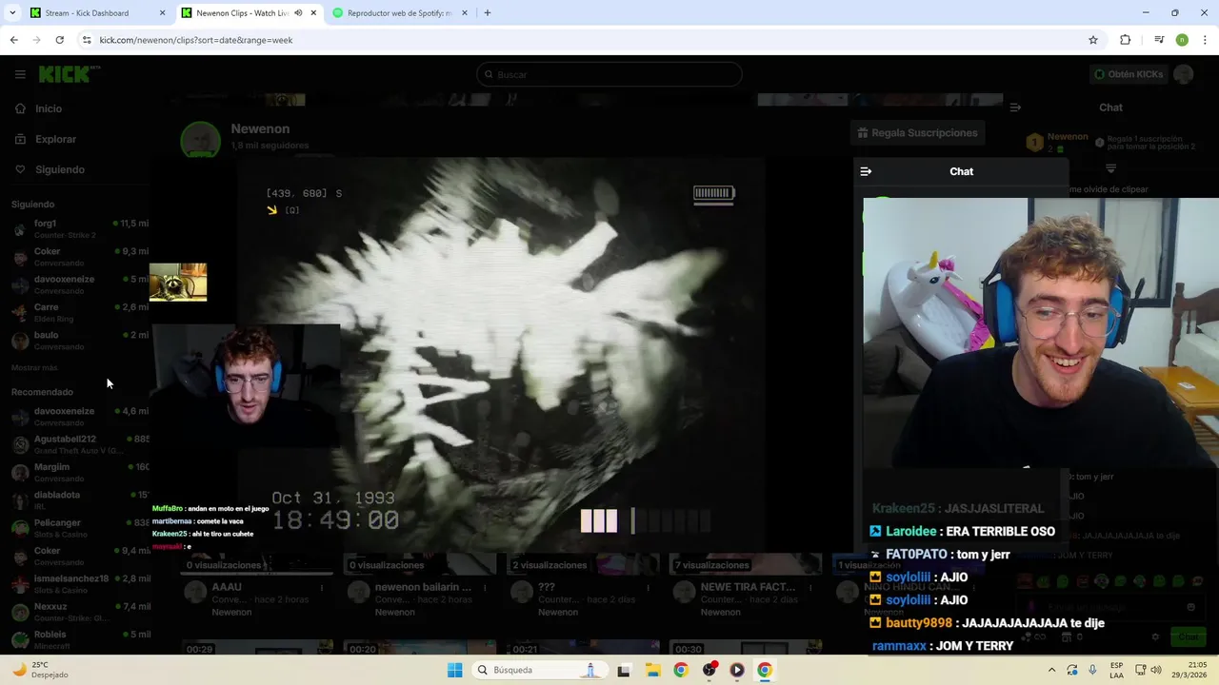Click Regala Suscripciones button

click(917, 133)
